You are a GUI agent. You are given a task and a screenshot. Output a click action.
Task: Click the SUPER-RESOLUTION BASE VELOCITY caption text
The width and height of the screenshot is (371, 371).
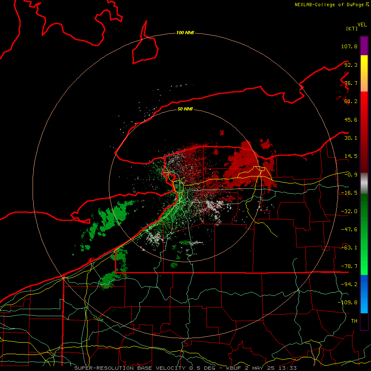130,368
